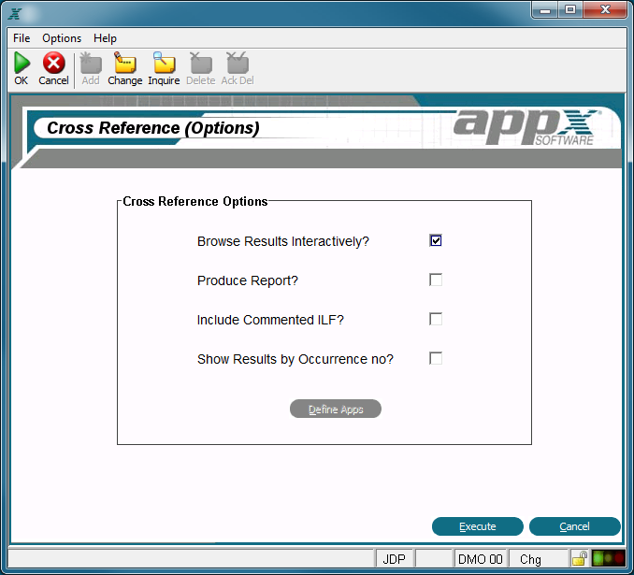Screen dimensions: 634x575
Task: Click the Cross Reference Options group heading
Action: coord(195,201)
